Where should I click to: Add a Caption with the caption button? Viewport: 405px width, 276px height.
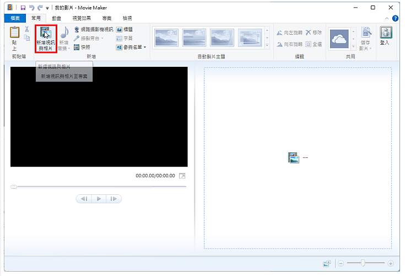(124, 38)
